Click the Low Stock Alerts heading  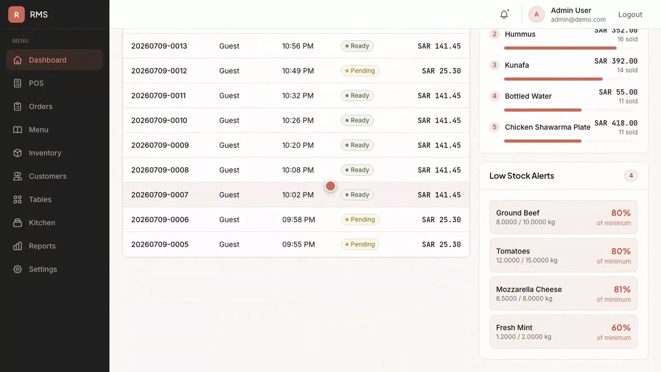click(522, 176)
